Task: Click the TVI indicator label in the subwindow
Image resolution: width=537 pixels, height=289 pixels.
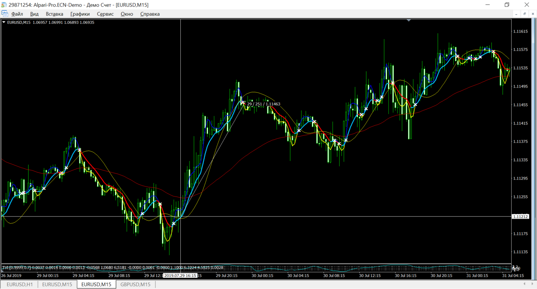Action: (x=112, y=267)
